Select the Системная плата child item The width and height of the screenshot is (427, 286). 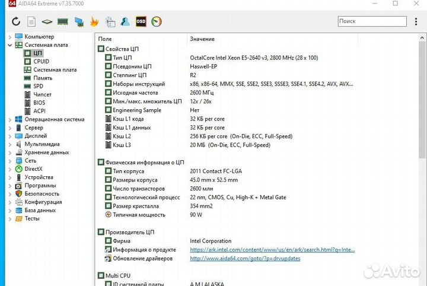tap(55, 70)
